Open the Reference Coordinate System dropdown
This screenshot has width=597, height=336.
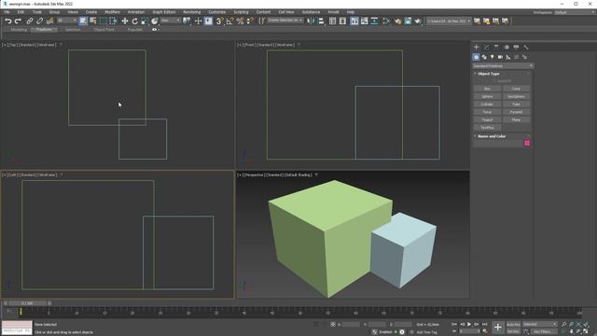click(x=170, y=21)
